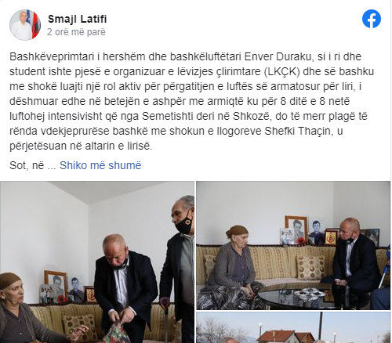The image size is (392, 343).
Task: Click the Facebook logo icon
Action: (372, 19)
